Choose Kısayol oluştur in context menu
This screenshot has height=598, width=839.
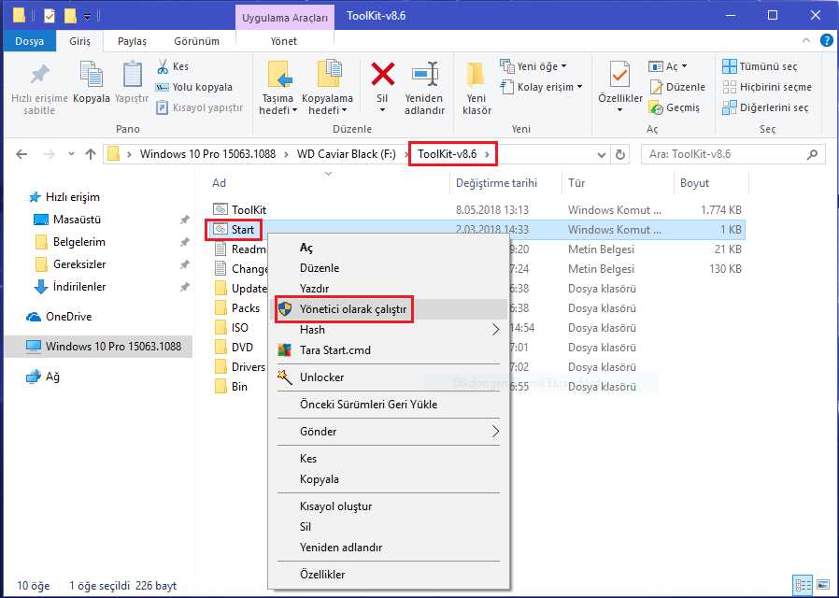point(389,506)
